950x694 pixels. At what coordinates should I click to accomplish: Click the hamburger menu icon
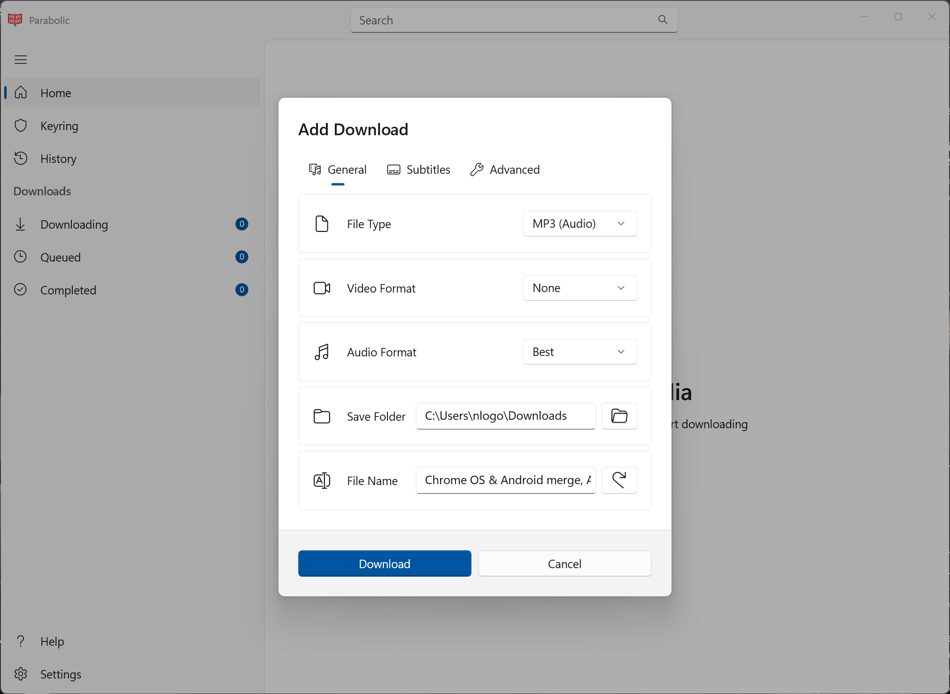pyautogui.click(x=21, y=60)
